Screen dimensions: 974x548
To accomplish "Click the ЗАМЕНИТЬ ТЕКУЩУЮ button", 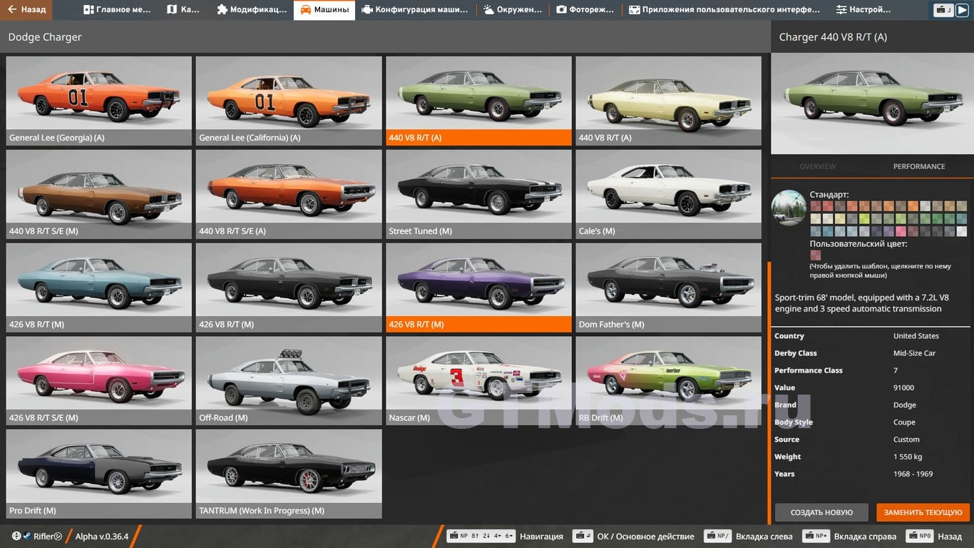I will (x=923, y=512).
